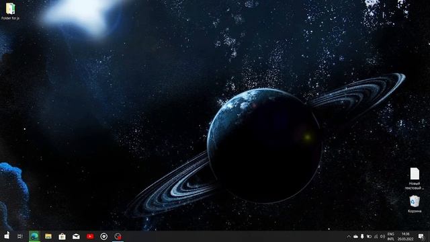The height and width of the screenshot is (242, 430).
Task: Click the active recorder app taskbar icon
Action: click(x=118, y=236)
